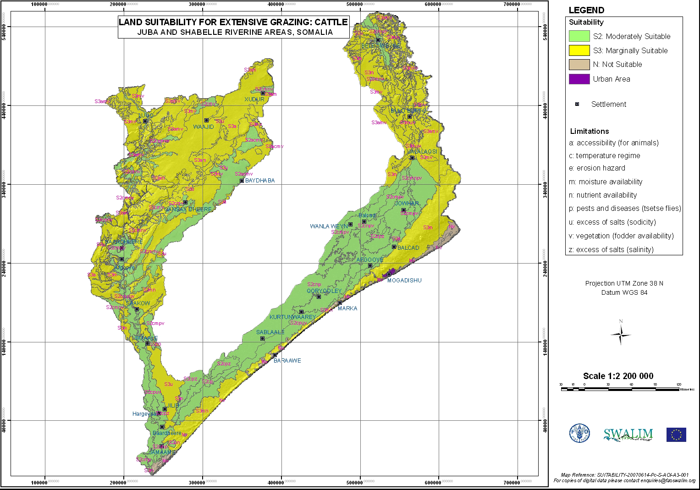Click the Projection UTM Zone 38 N text

(624, 283)
